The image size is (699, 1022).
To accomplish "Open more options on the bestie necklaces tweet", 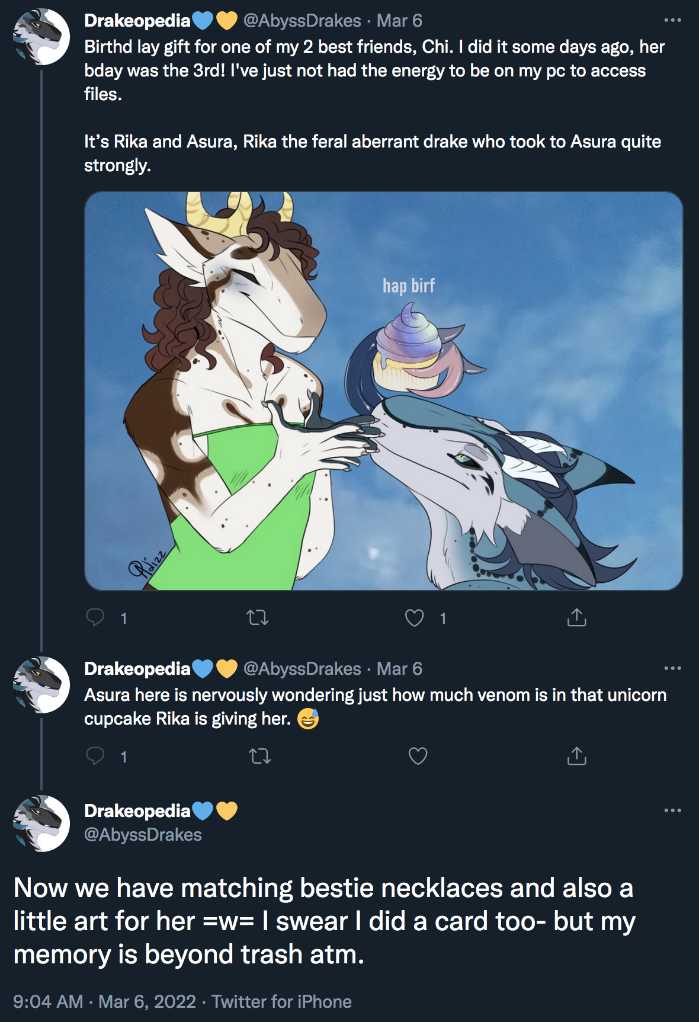I will click(672, 810).
